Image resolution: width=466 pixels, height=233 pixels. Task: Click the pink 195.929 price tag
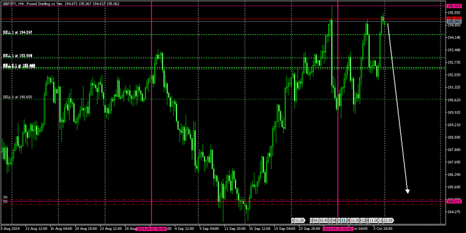454,6
